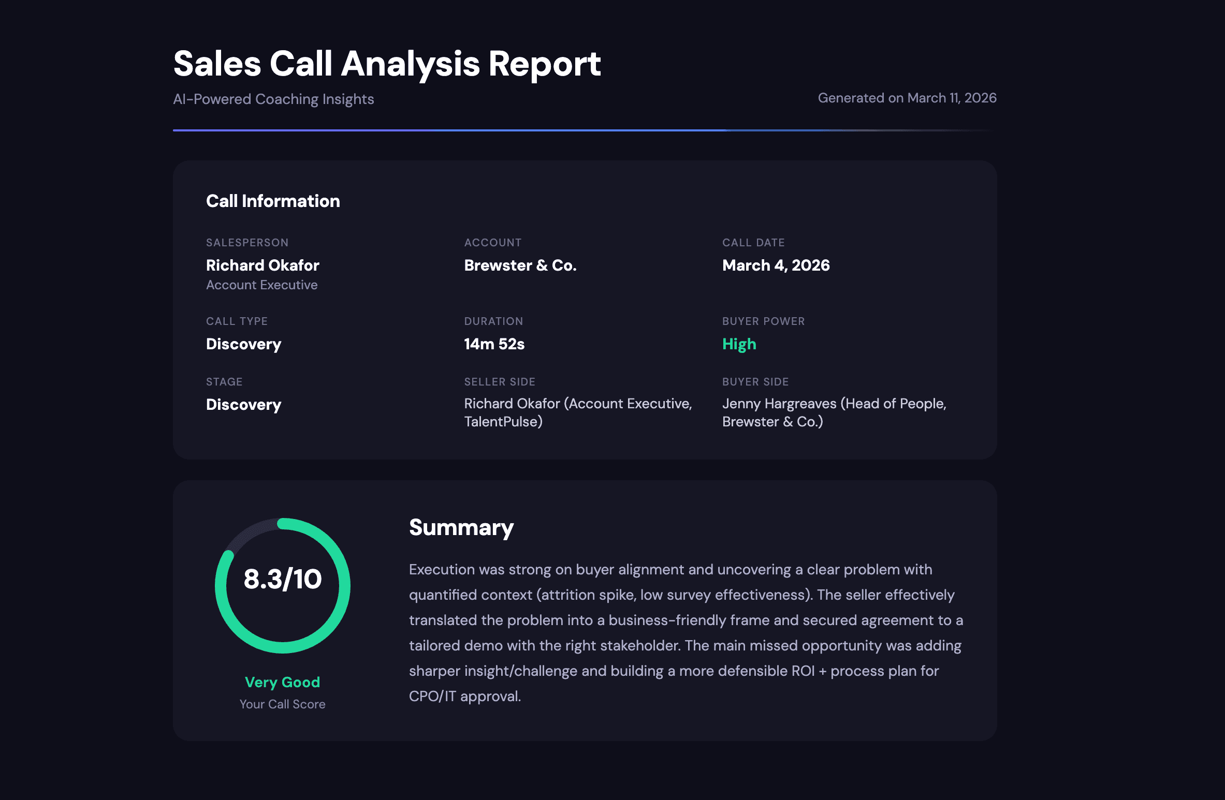
Task: Click the Generated on March 11, 2026 text
Action: (907, 98)
